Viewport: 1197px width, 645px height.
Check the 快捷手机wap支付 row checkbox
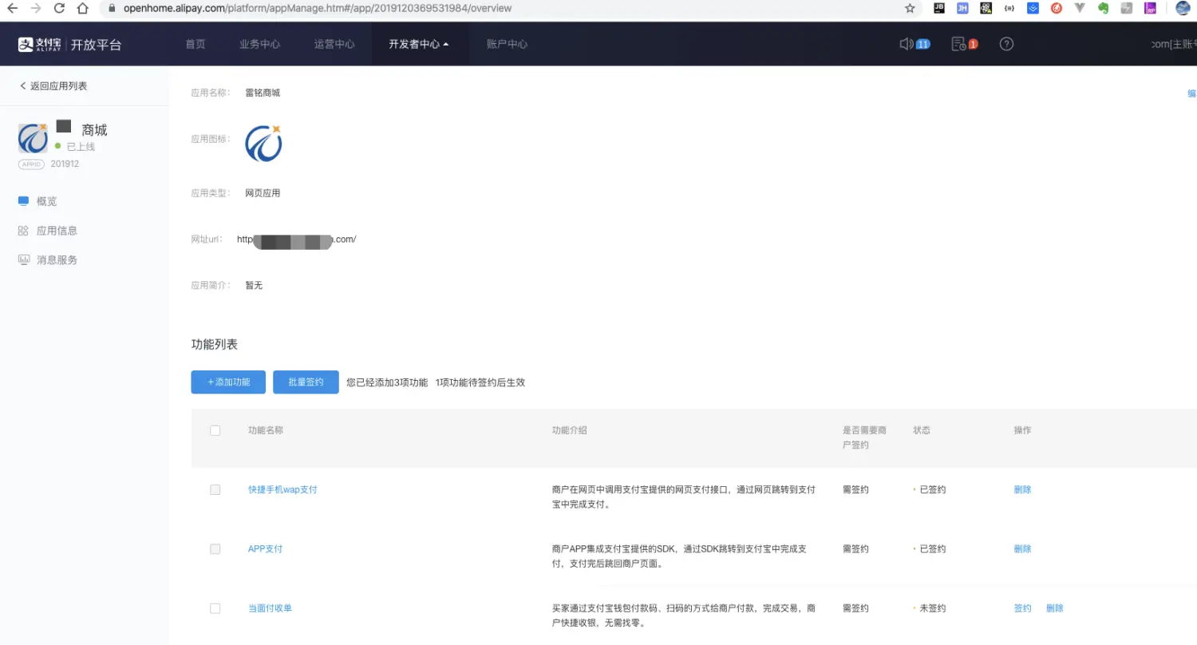215,489
